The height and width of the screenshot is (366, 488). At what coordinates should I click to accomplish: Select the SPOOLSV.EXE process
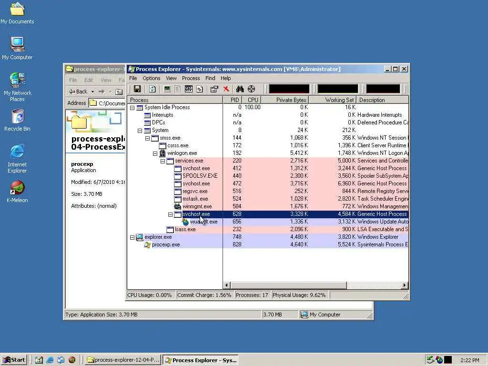(x=268, y=176)
